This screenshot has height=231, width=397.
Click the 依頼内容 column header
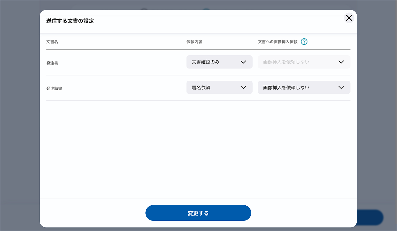coord(194,42)
